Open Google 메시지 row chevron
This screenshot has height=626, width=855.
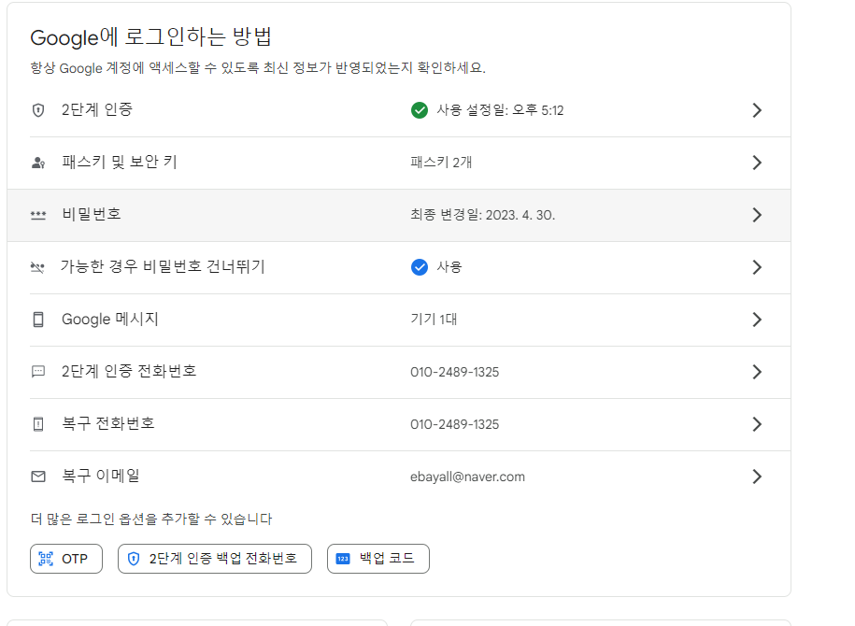757,320
